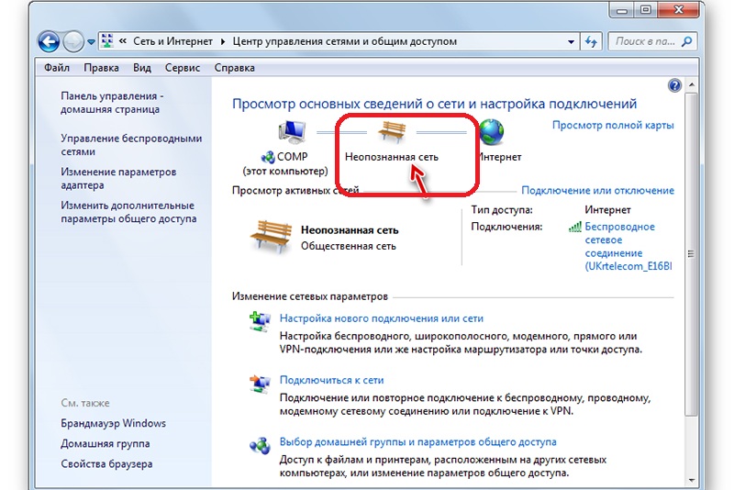Open recent pages dropdown beside Forward arrow
The height and width of the screenshot is (490, 734).
point(91,42)
